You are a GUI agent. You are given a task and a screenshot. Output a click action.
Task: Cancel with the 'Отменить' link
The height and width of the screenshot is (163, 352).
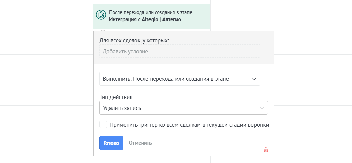140,143
